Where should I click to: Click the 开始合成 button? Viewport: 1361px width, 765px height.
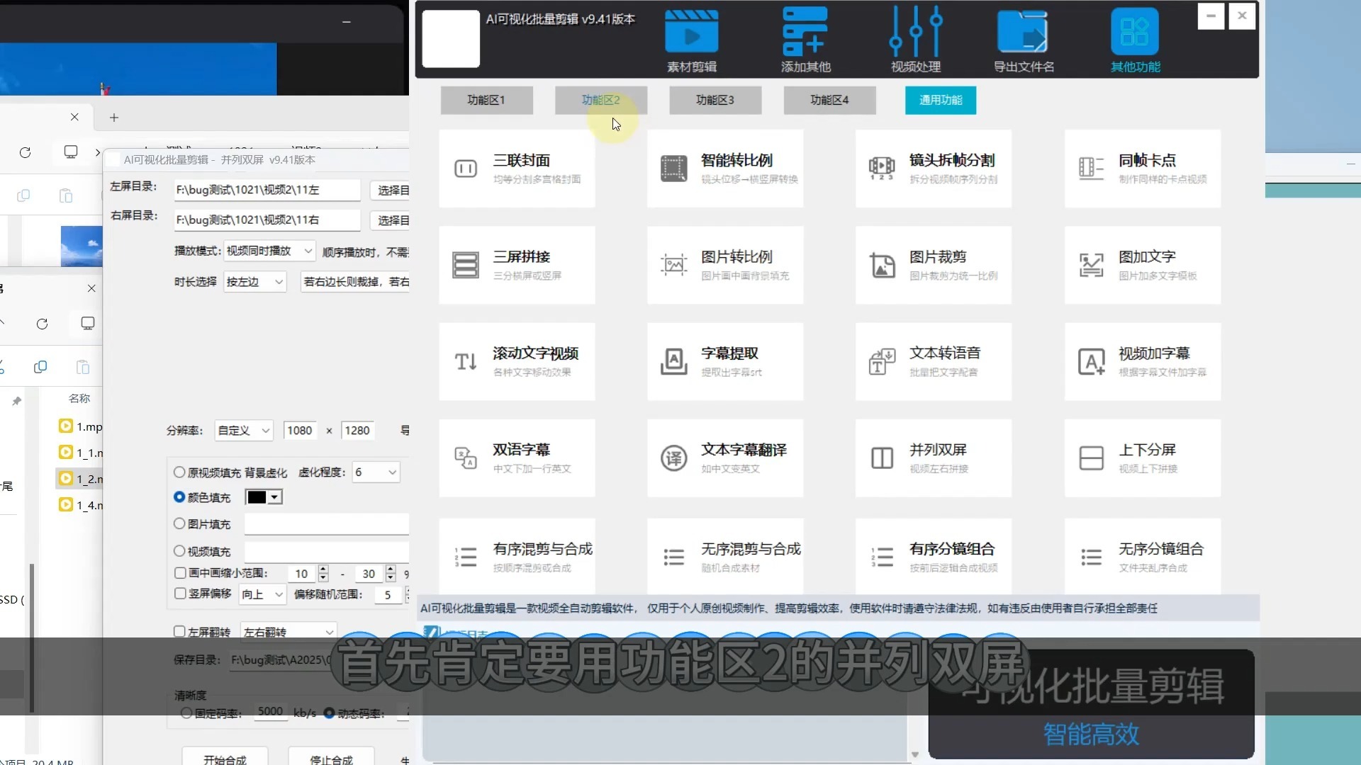[x=225, y=757]
